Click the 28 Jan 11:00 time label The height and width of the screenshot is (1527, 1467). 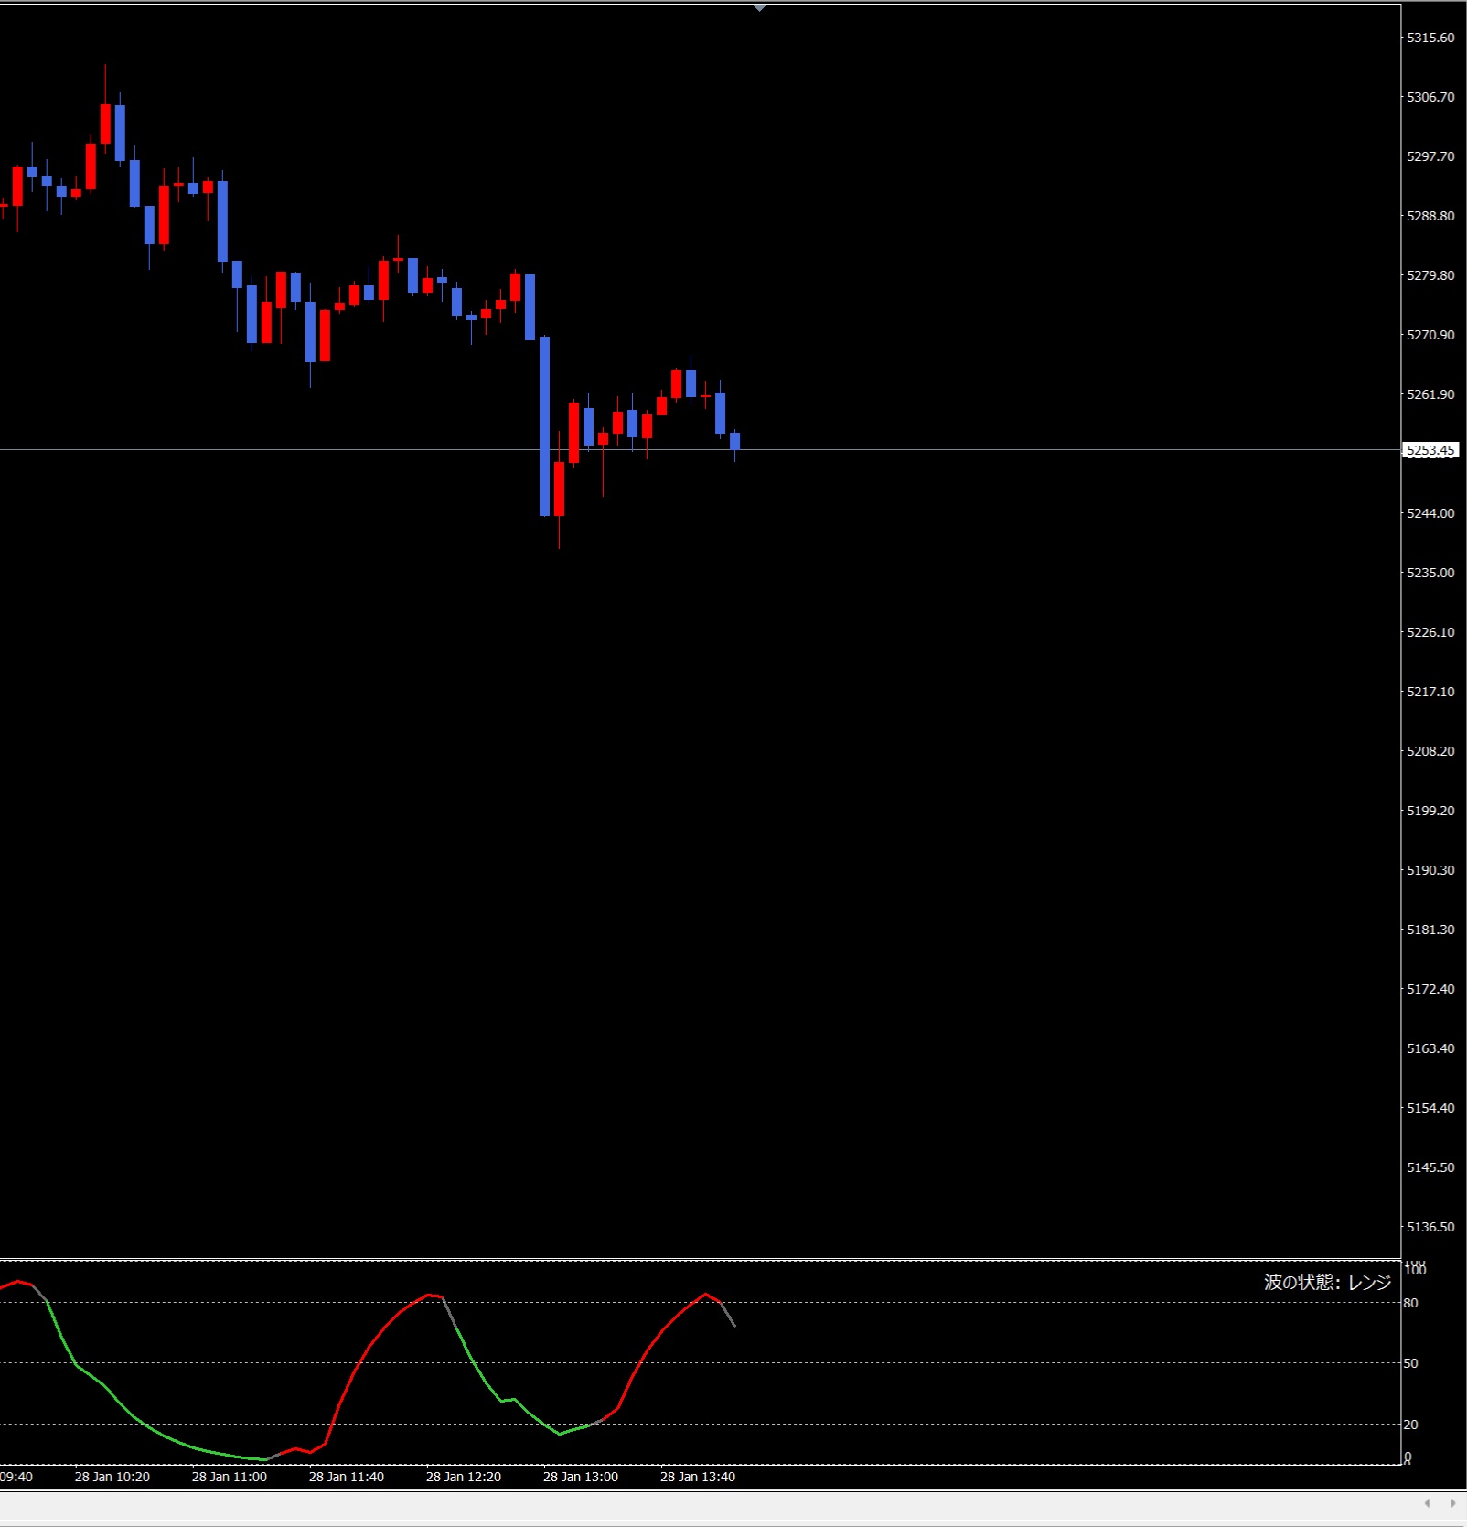point(230,1477)
